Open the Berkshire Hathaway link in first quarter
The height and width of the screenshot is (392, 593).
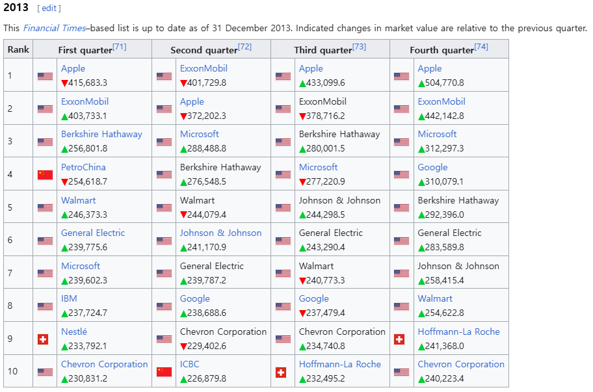pyautogui.click(x=101, y=134)
